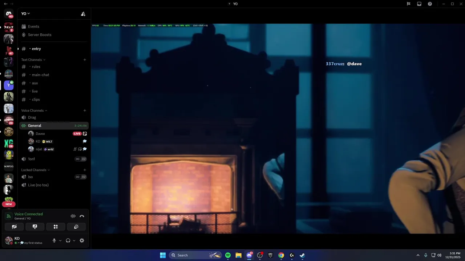Image resolution: width=465 pixels, height=261 pixels.
Task: Open Discord inbox icon in title bar
Action: click(419, 4)
